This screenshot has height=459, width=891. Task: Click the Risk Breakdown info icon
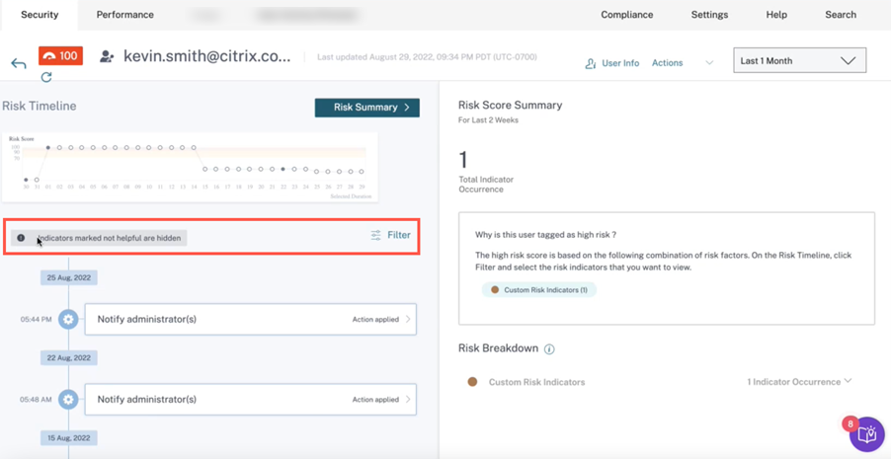(x=549, y=349)
